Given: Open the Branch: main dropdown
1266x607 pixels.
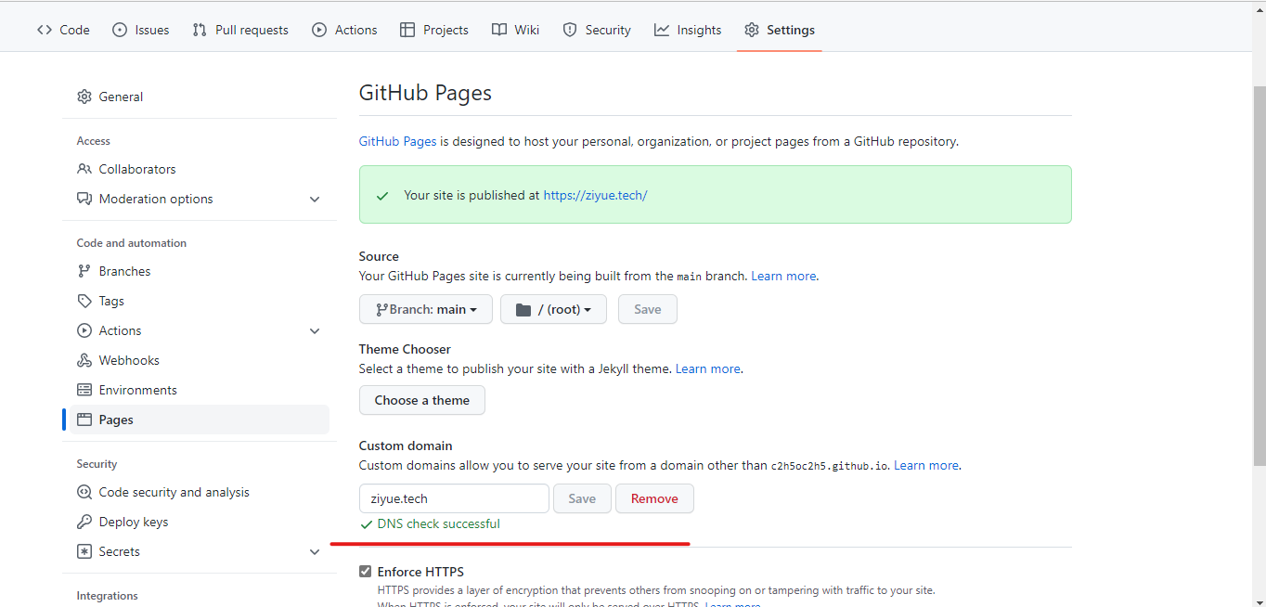Looking at the screenshot, I should (x=426, y=309).
